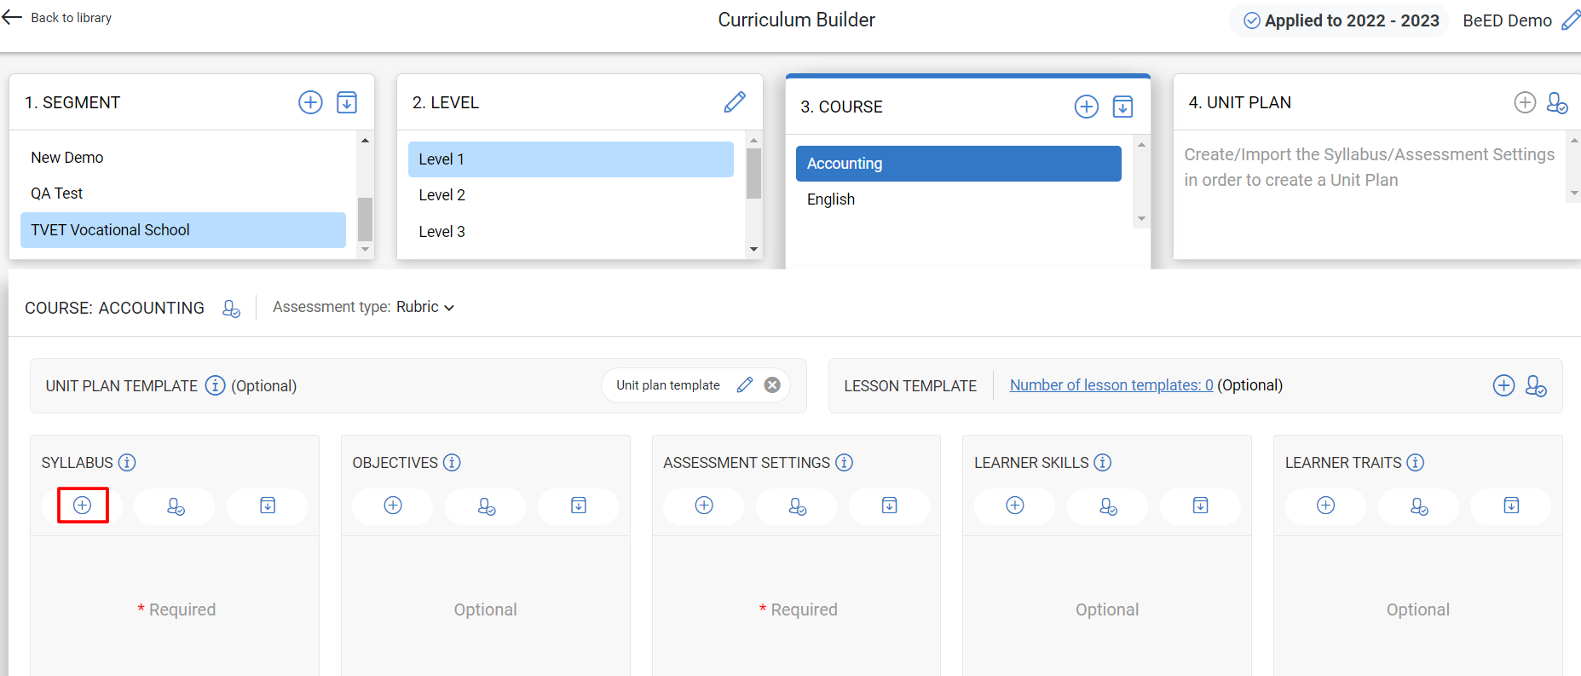Click assign-user icon in Unit Plan panel
The height and width of the screenshot is (676, 1581).
[x=1557, y=102]
